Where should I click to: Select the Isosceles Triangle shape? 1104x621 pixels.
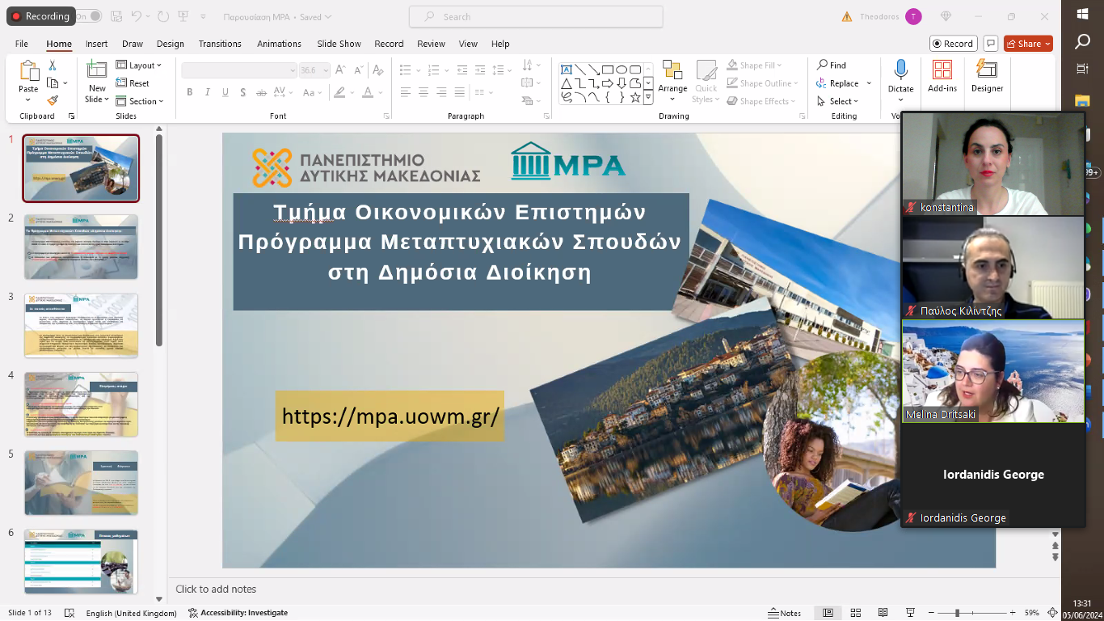567,83
